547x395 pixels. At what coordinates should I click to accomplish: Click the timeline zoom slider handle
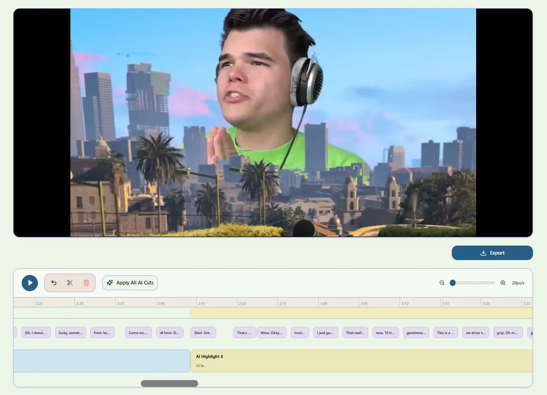tap(453, 283)
